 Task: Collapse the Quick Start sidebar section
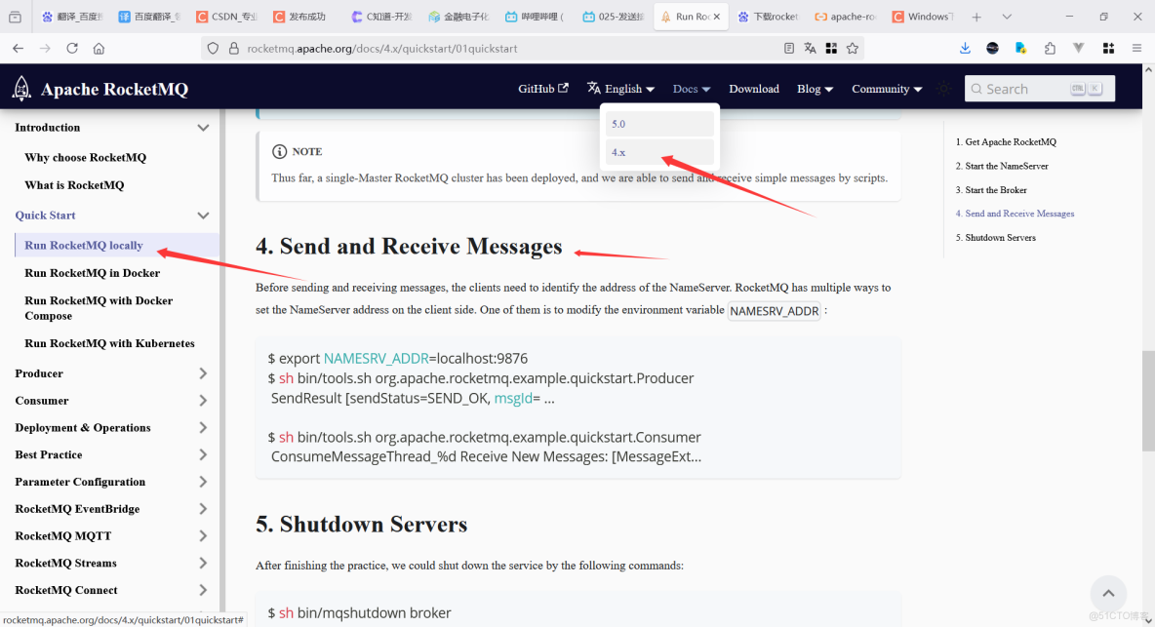(203, 216)
